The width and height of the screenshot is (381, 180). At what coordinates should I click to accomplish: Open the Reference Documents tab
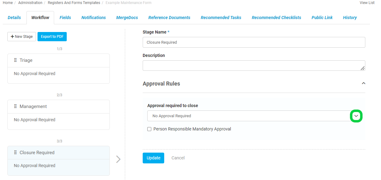(x=169, y=18)
